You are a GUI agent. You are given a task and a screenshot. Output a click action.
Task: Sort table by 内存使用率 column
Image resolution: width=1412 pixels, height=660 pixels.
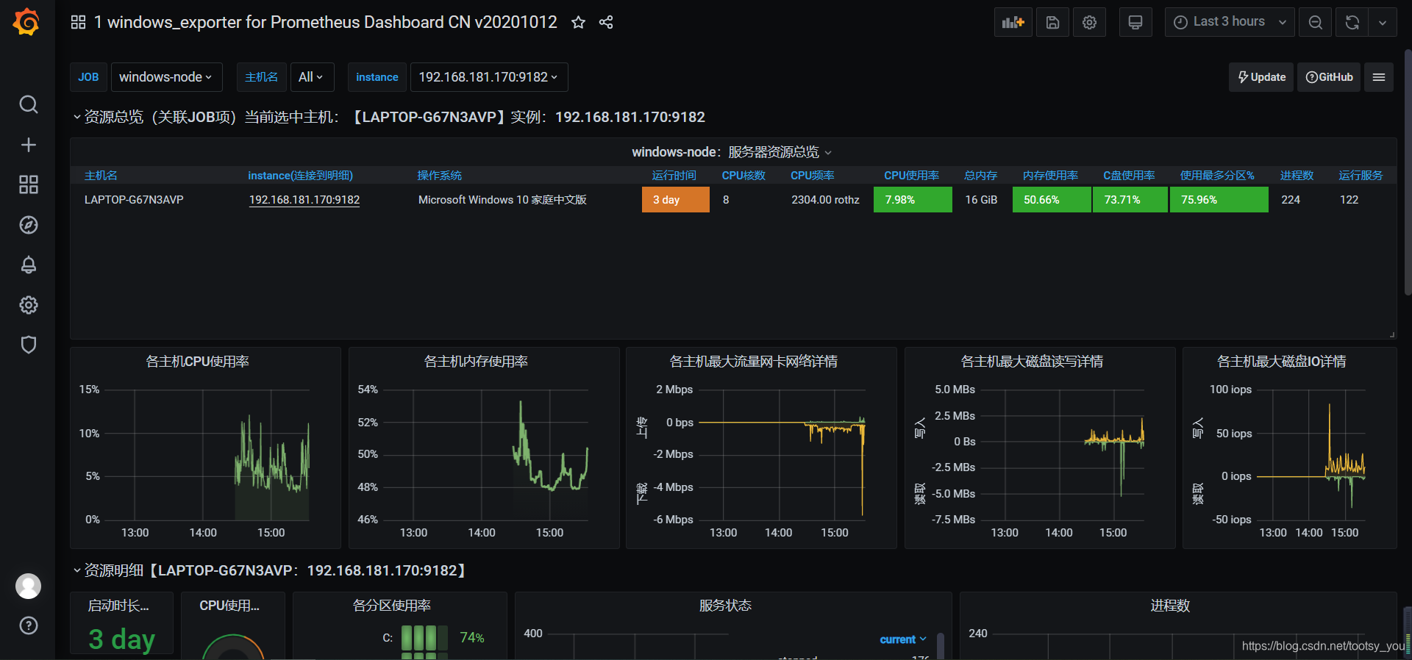pyautogui.click(x=1050, y=176)
